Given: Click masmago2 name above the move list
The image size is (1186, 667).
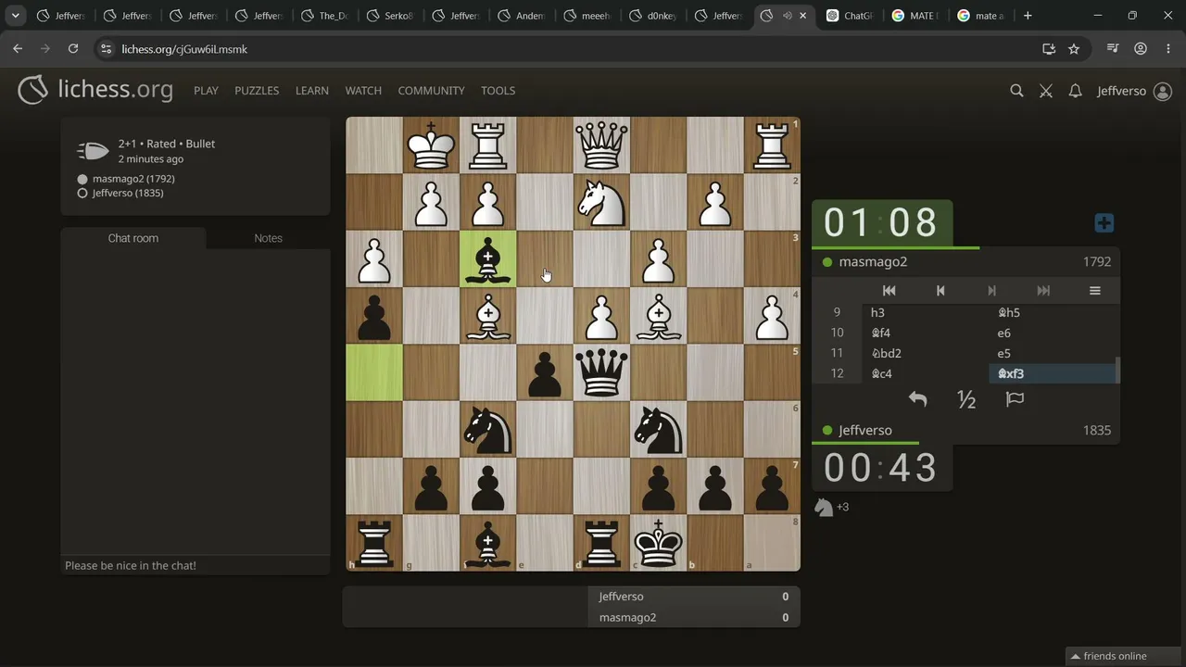Looking at the screenshot, I should pyautogui.click(x=873, y=262).
